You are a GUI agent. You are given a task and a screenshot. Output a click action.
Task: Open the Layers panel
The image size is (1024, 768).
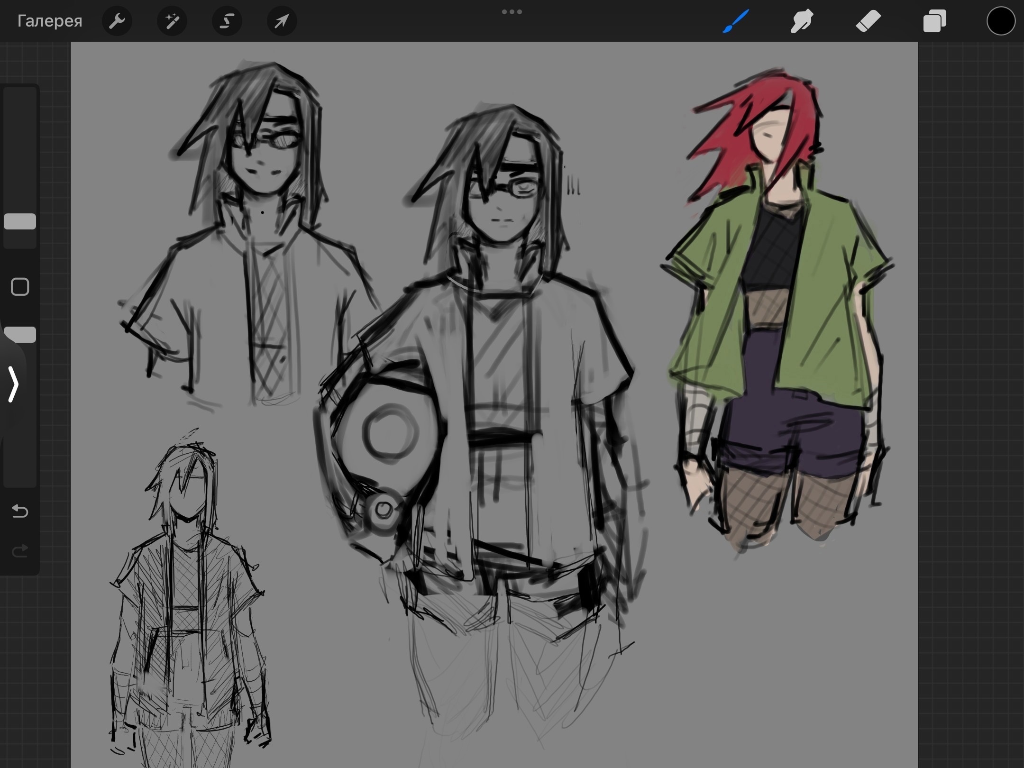pos(935,21)
